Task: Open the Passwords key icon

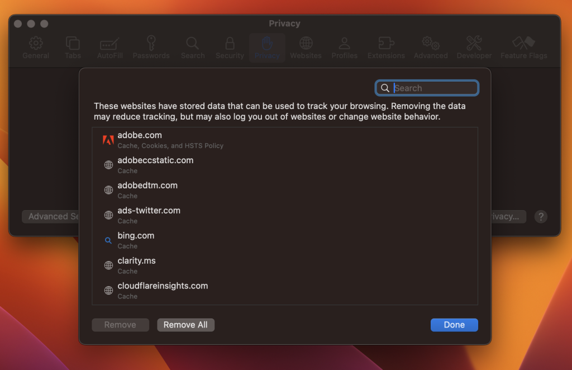Action: pyautogui.click(x=151, y=44)
